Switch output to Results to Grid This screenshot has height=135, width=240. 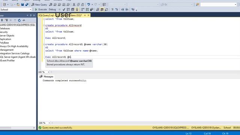point(102,9)
